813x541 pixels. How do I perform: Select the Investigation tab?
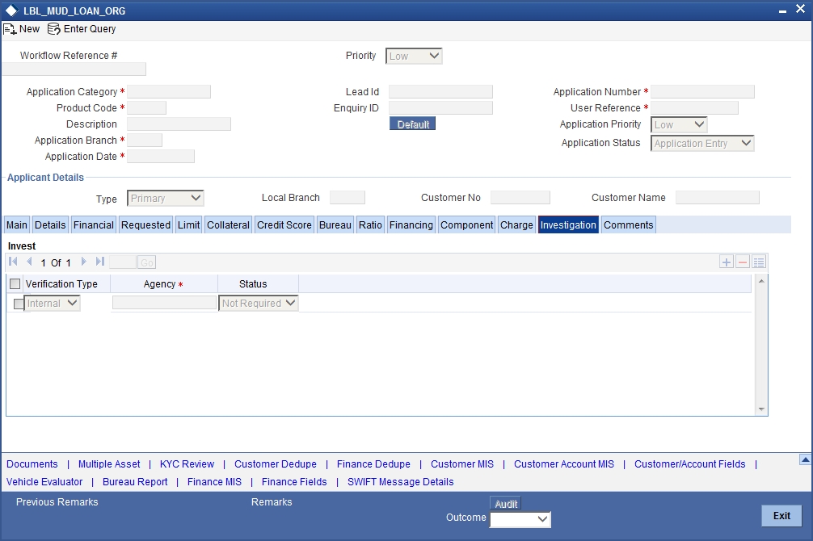pyautogui.click(x=568, y=225)
